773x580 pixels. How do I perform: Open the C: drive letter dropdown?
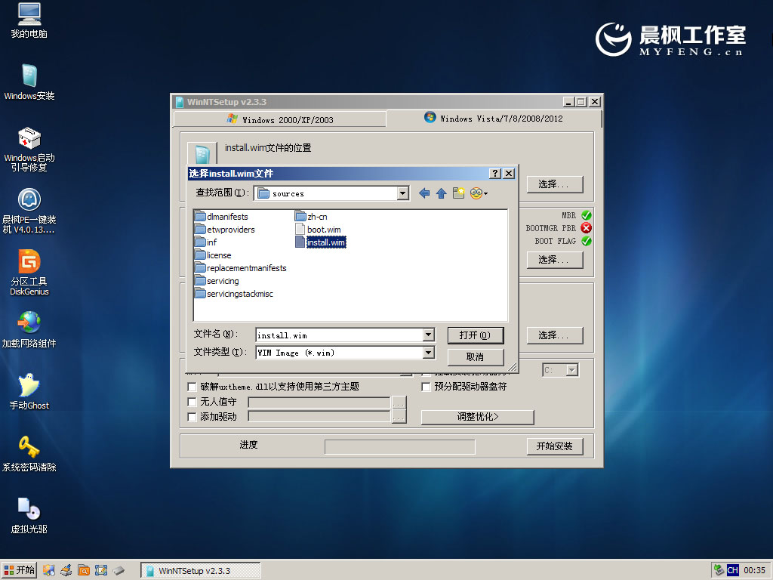click(x=572, y=370)
